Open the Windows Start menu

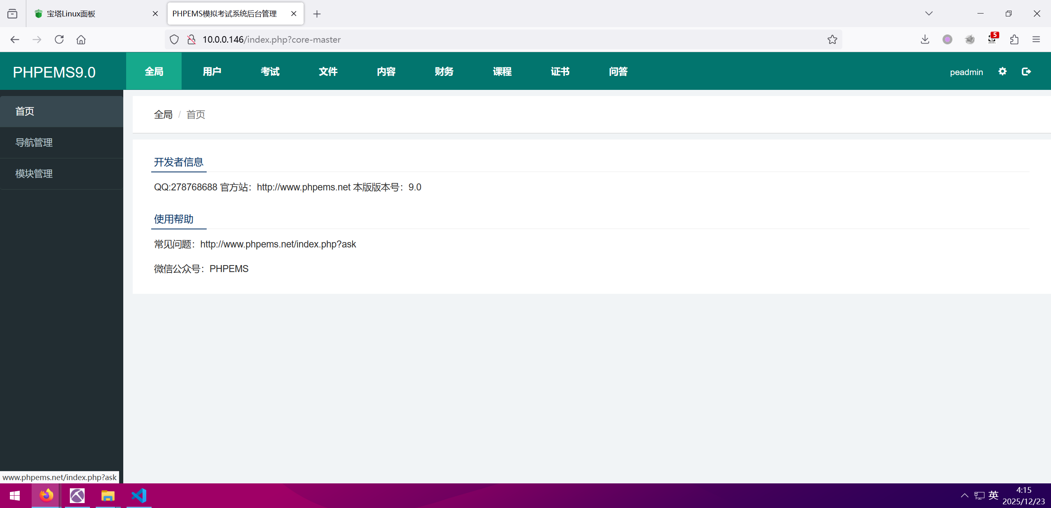pyautogui.click(x=15, y=496)
